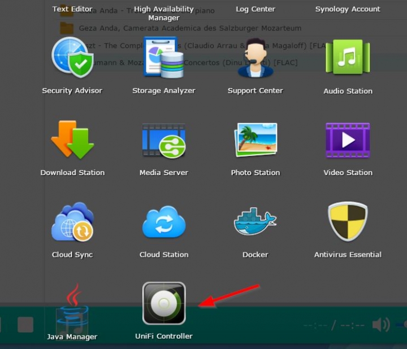Open Synology Account label
Image resolution: width=407 pixels, height=349 pixels.
[x=348, y=9]
